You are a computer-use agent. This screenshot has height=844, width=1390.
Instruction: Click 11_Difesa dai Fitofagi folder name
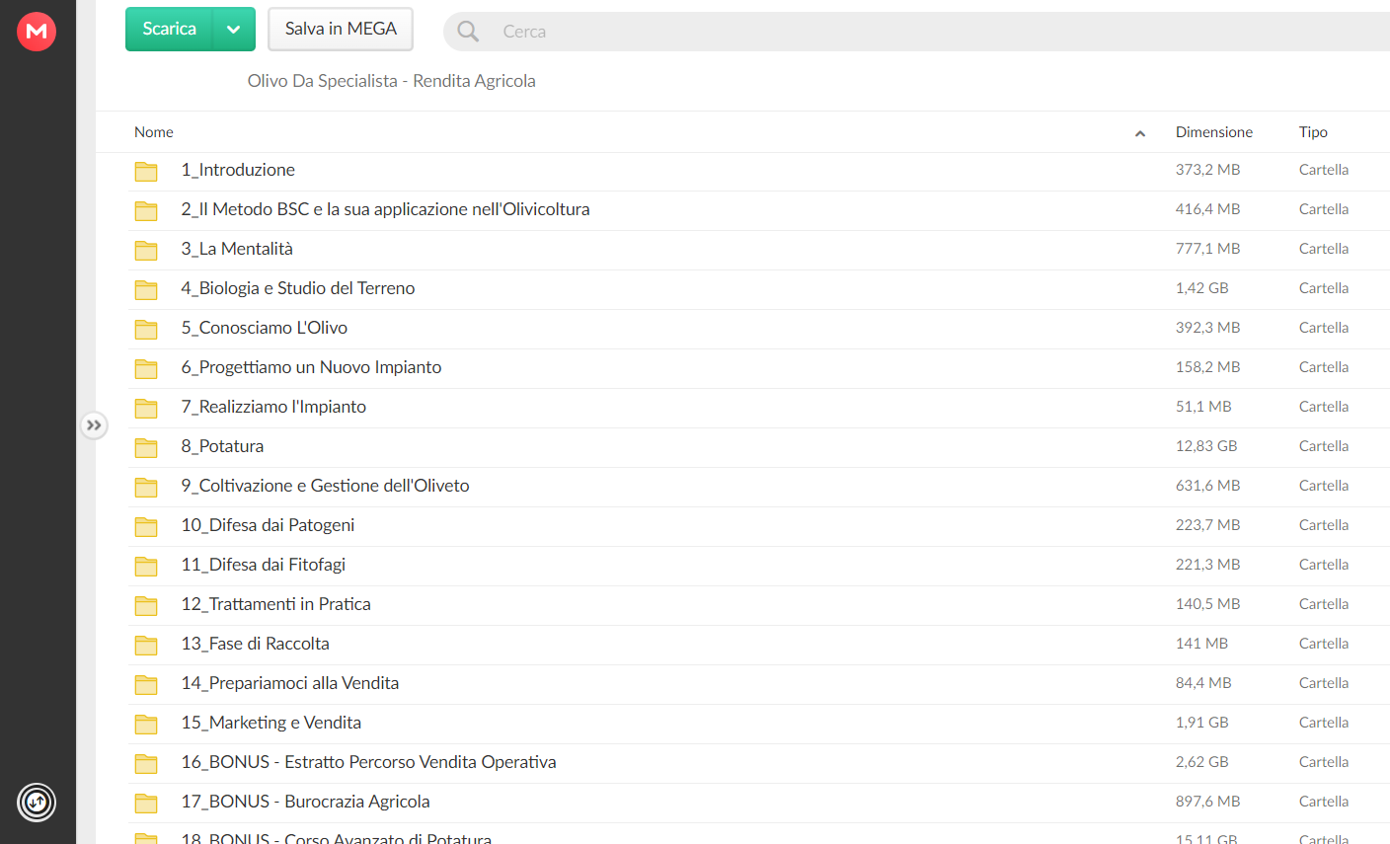264,565
